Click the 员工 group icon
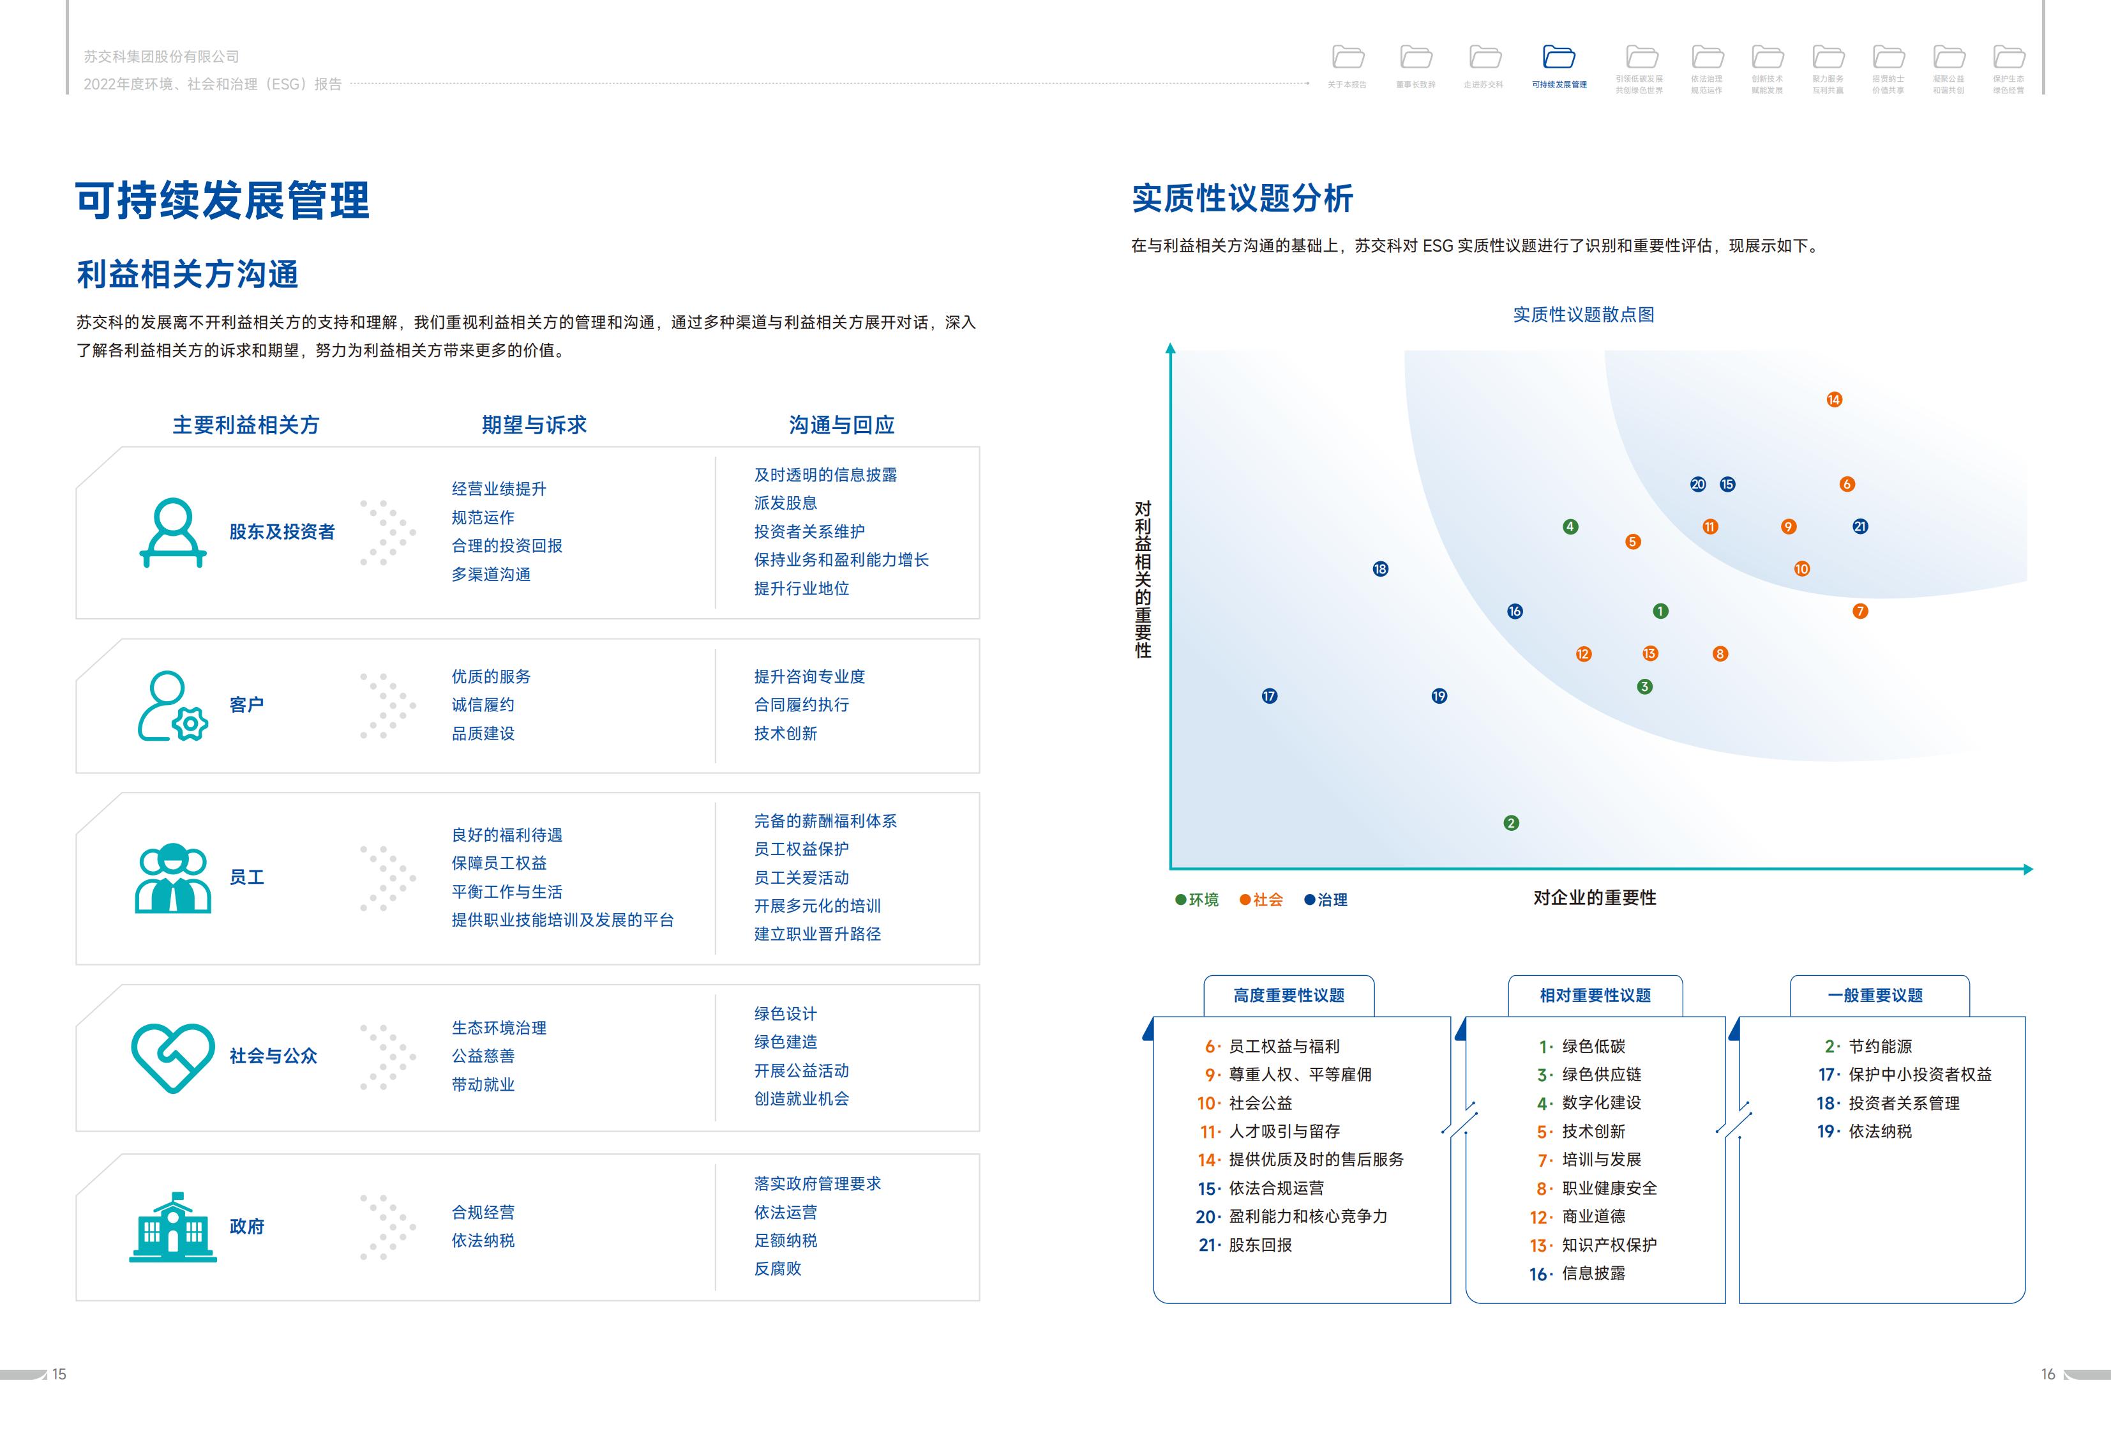 tap(172, 878)
